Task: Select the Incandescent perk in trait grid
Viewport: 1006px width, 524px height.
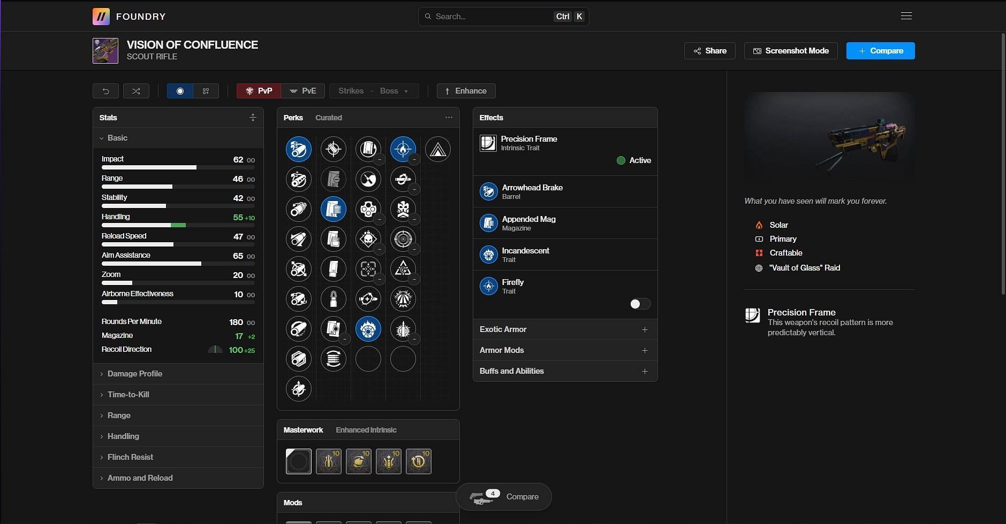Action: tap(368, 329)
